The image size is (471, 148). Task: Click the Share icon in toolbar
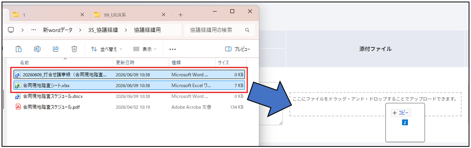point(56,49)
